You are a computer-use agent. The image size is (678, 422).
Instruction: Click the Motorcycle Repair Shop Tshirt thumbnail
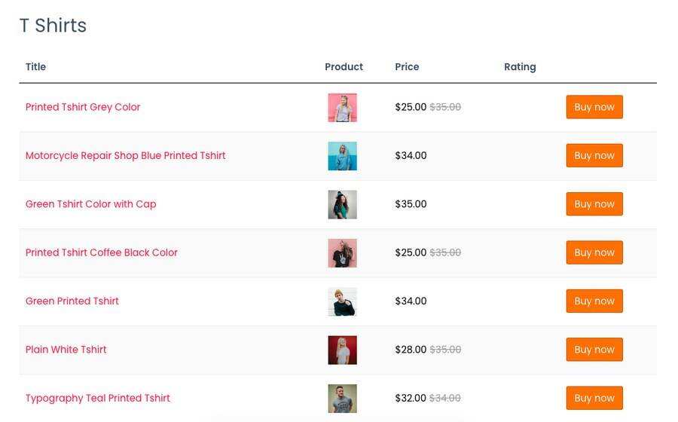tap(342, 156)
